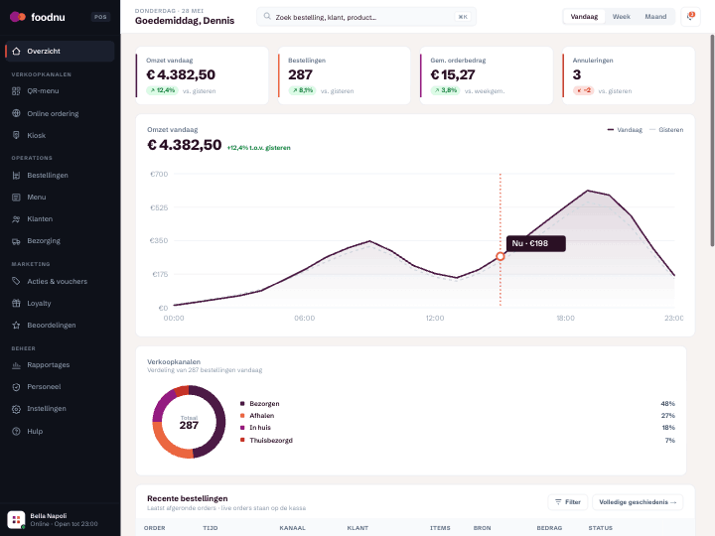Click the Nu marker on revenue chart
715x536 pixels.
coord(500,257)
